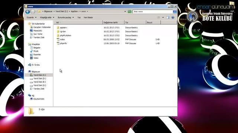238x133 pixels.
Task: Expand the arrow after AppServ breadcrumb
Action: pos(80,11)
